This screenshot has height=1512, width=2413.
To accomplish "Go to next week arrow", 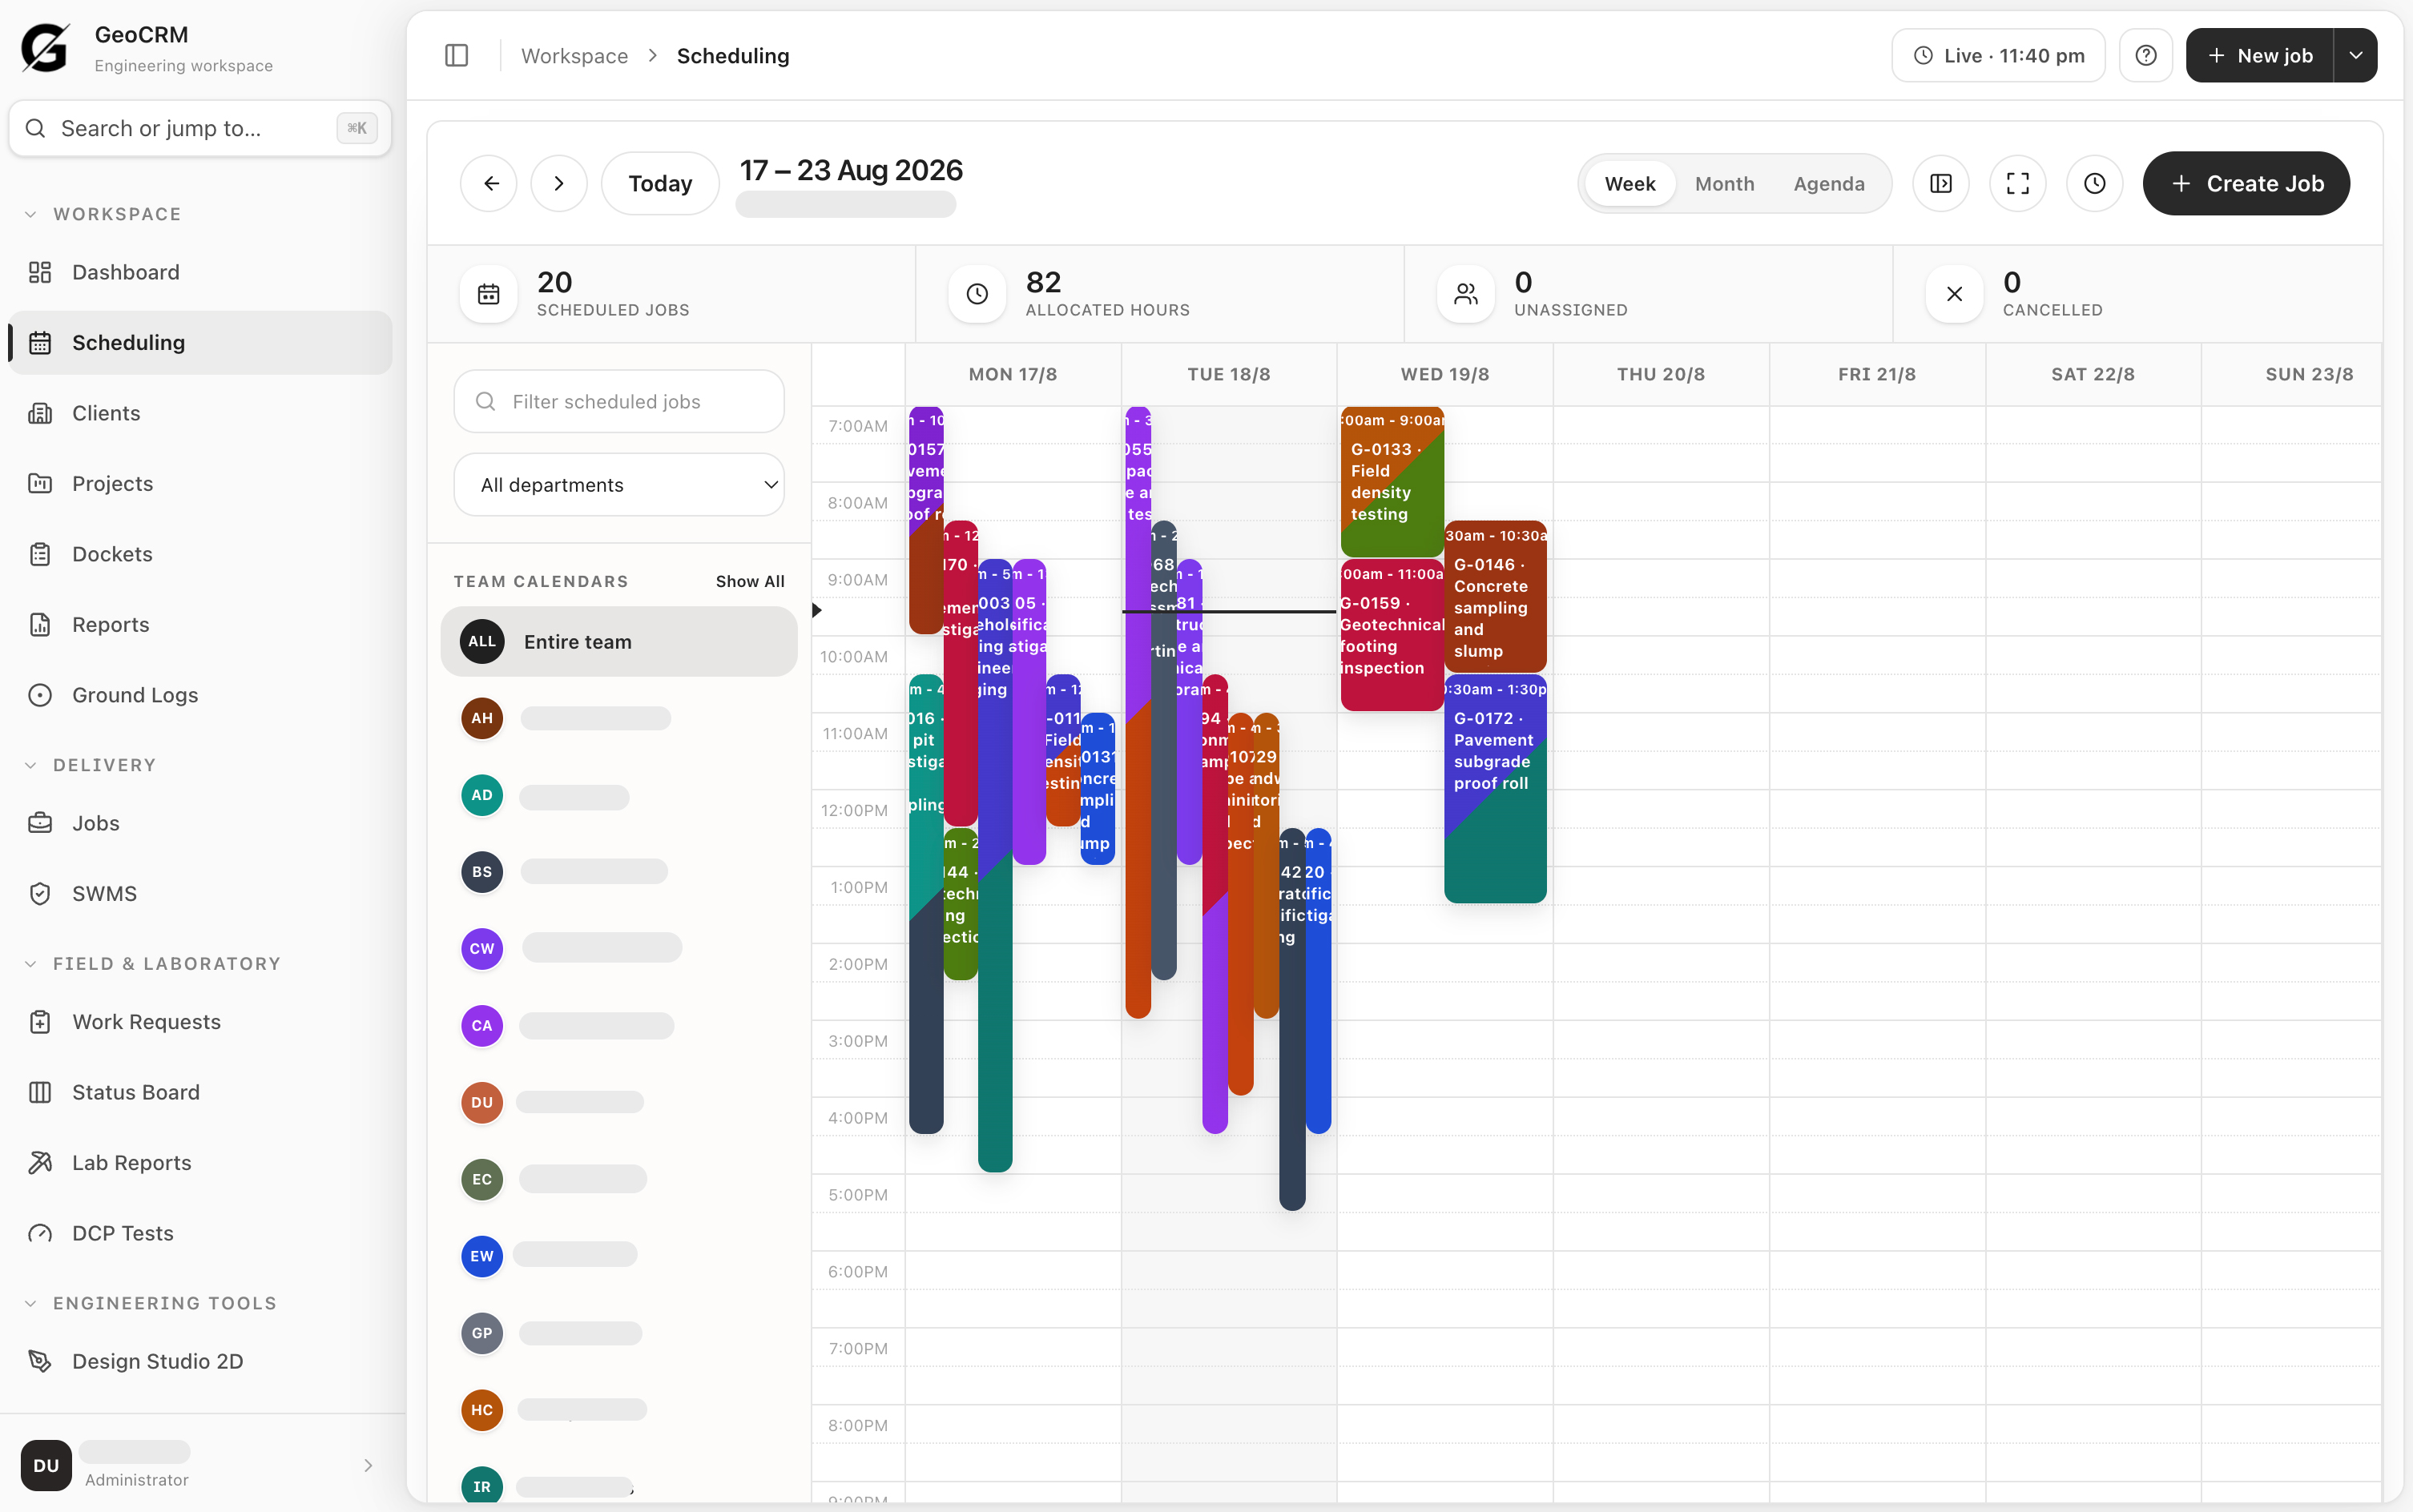I will [x=559, y=183].
